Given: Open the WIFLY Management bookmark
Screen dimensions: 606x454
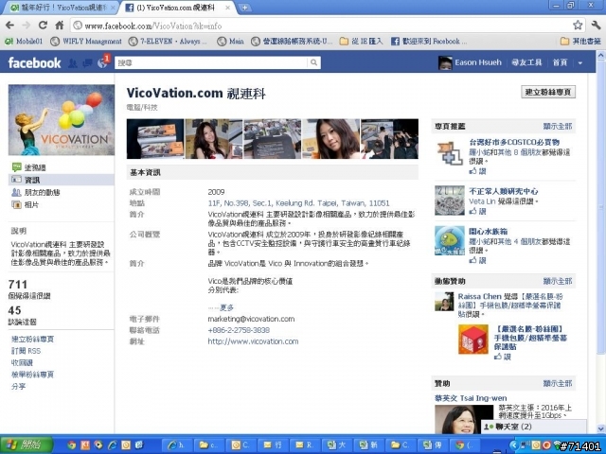Looking at the screenshot, I should tap(86, 41).
